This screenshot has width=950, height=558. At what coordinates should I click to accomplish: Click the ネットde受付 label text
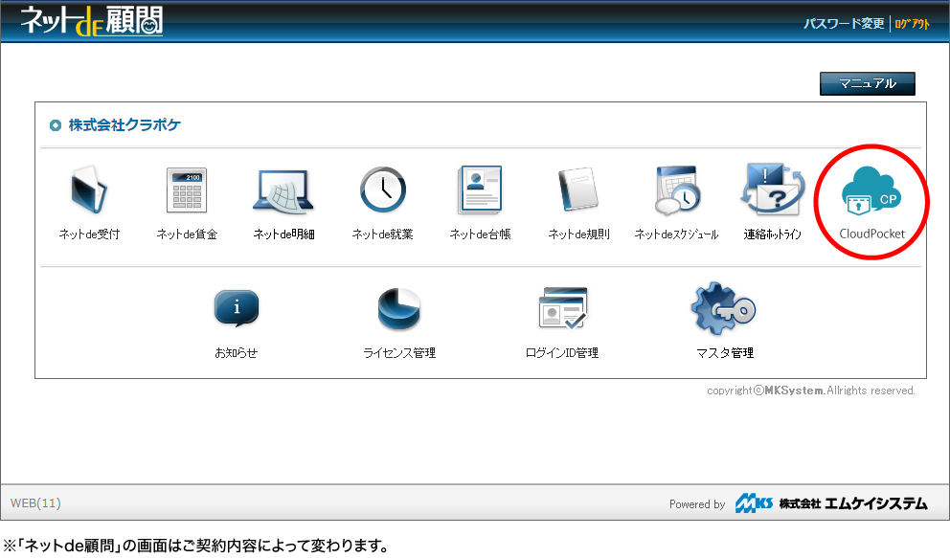click(x=89, y=234)
